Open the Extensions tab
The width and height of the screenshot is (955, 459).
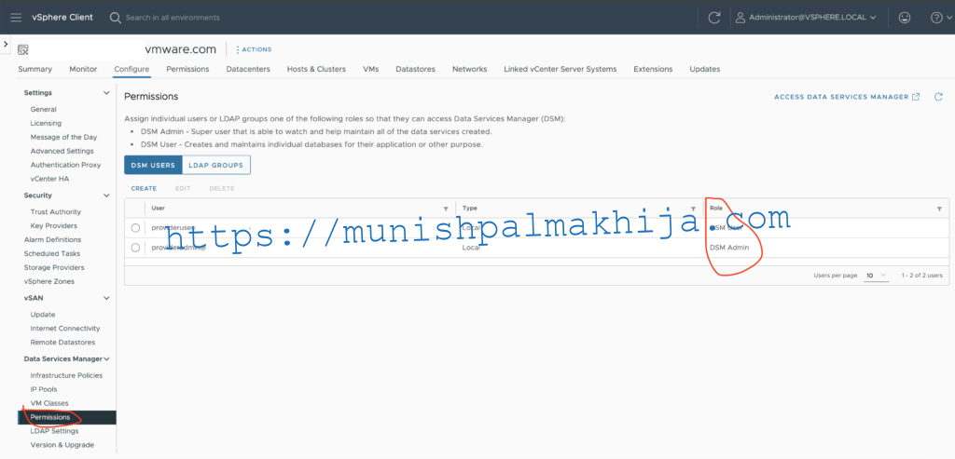(x=653, y=69)
